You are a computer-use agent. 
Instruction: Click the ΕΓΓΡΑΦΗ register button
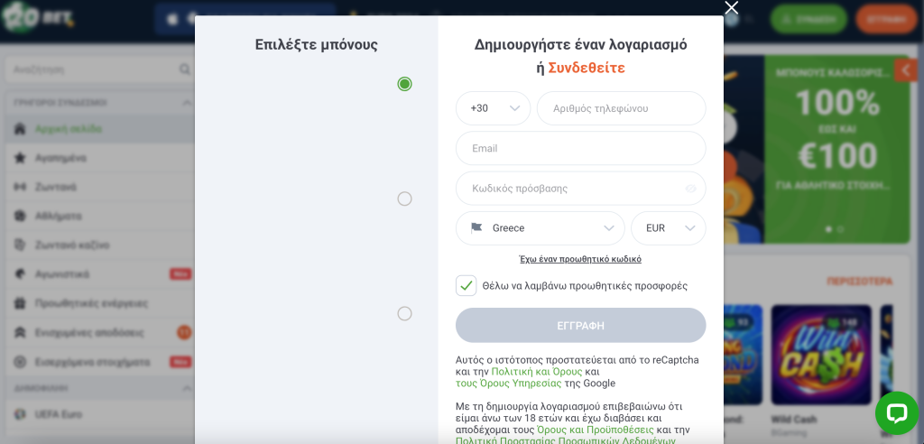[580, 326]
